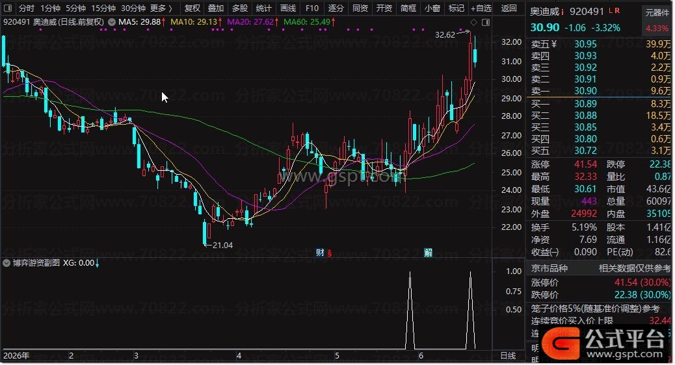Click the 京市品种 section header
This screenshot has height=365, width=675.
pos(549,268)
